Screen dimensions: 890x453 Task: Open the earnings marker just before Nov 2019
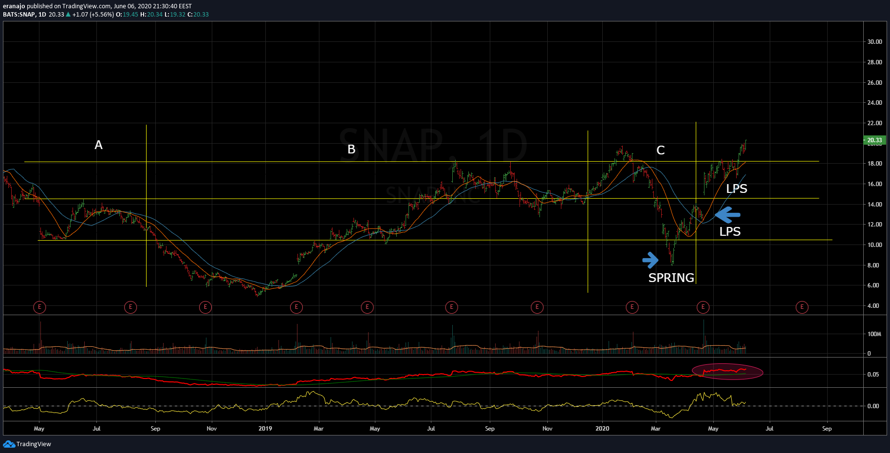pos(537,307)
